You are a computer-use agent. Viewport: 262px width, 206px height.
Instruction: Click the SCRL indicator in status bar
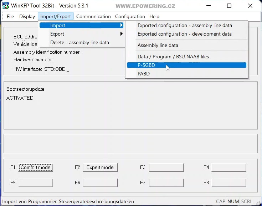pos(247,201)
